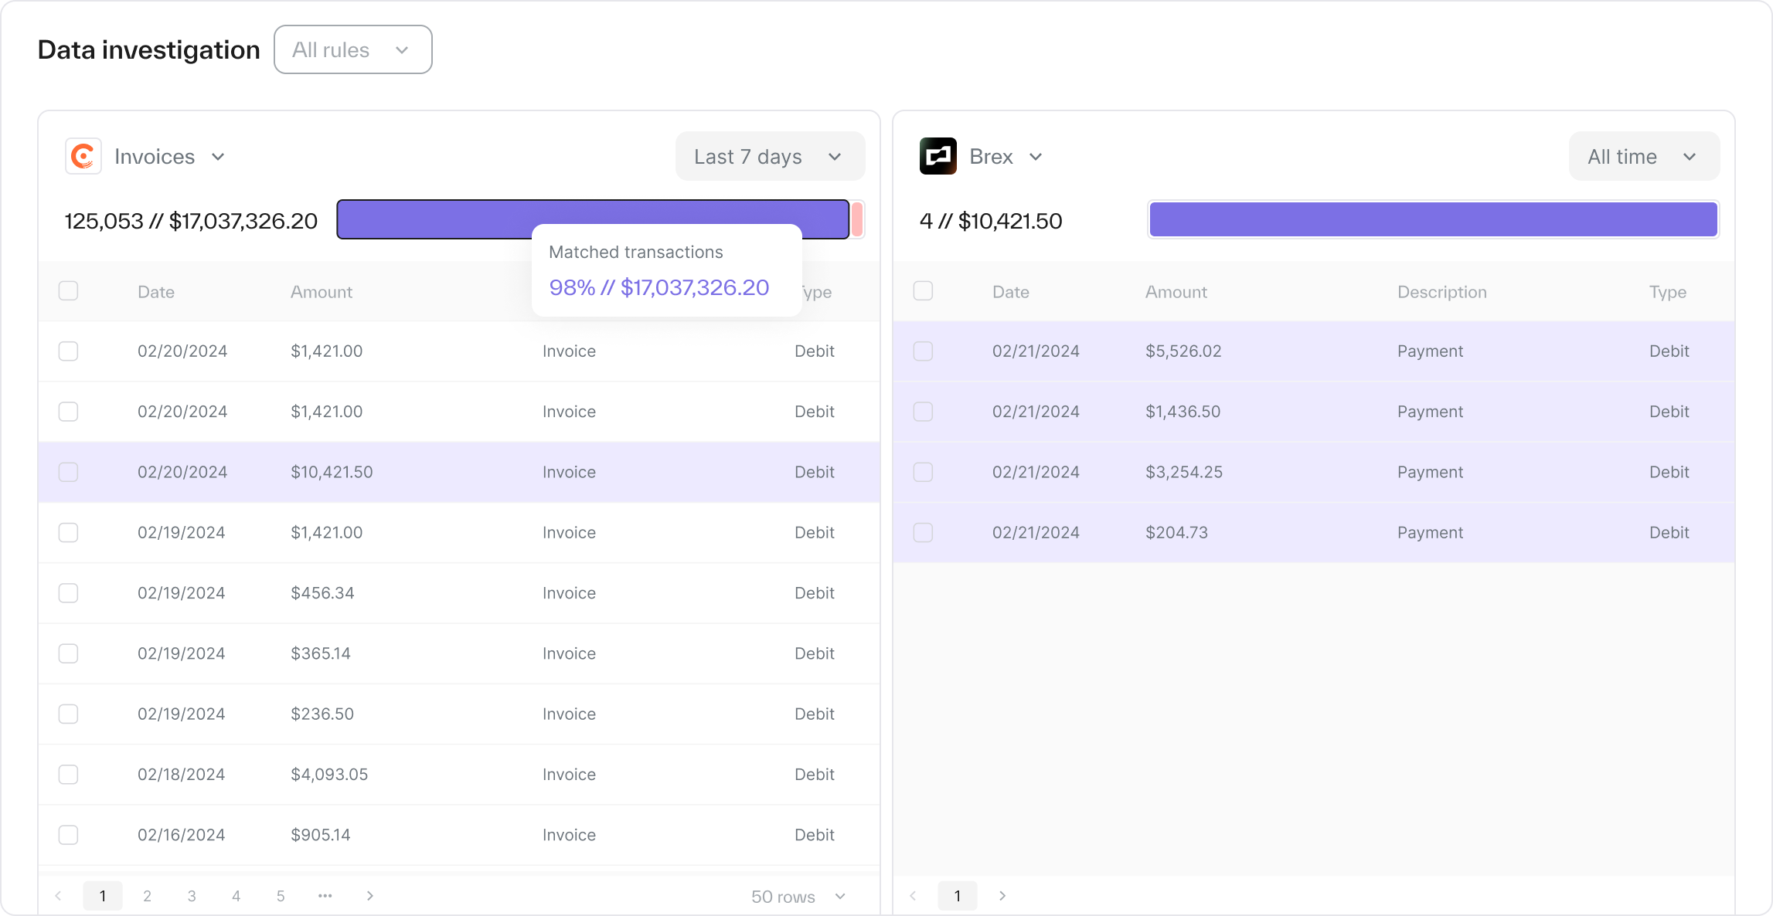Open the Last 7 days date filter

point(769,156)
